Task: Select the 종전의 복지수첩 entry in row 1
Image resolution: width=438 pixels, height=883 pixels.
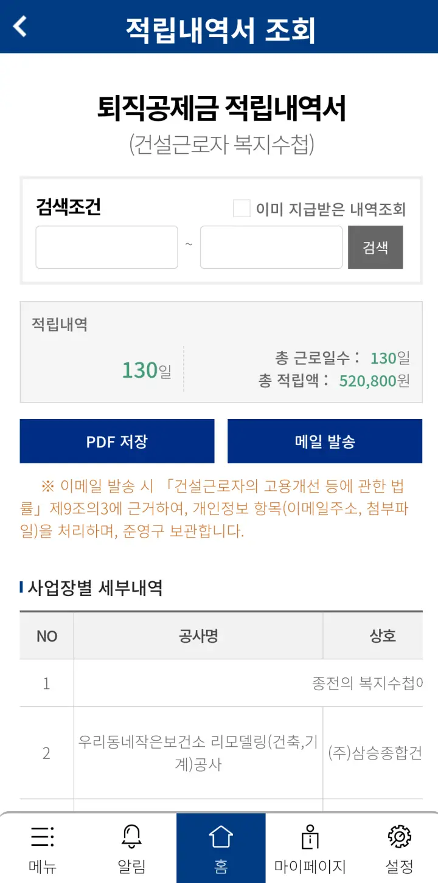Action: tap(243, 683)
